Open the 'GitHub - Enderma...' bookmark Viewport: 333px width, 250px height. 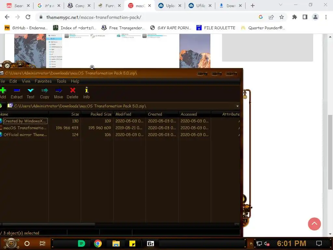pyautogui.click(x=26, y=28)
